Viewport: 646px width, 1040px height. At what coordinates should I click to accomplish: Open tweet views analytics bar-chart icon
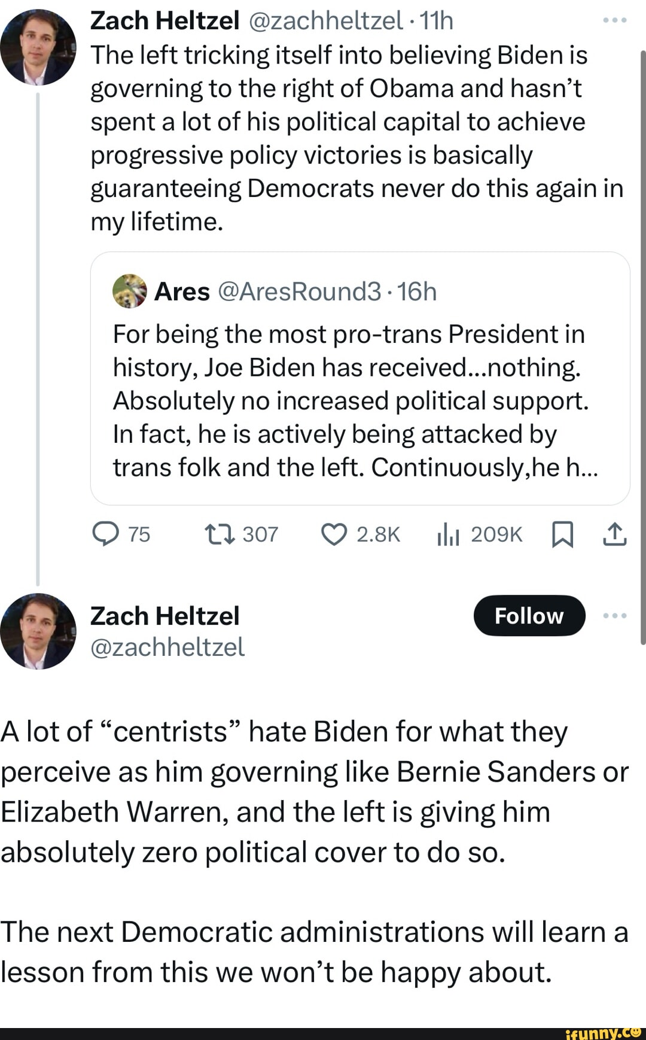(x=447, y=534)
